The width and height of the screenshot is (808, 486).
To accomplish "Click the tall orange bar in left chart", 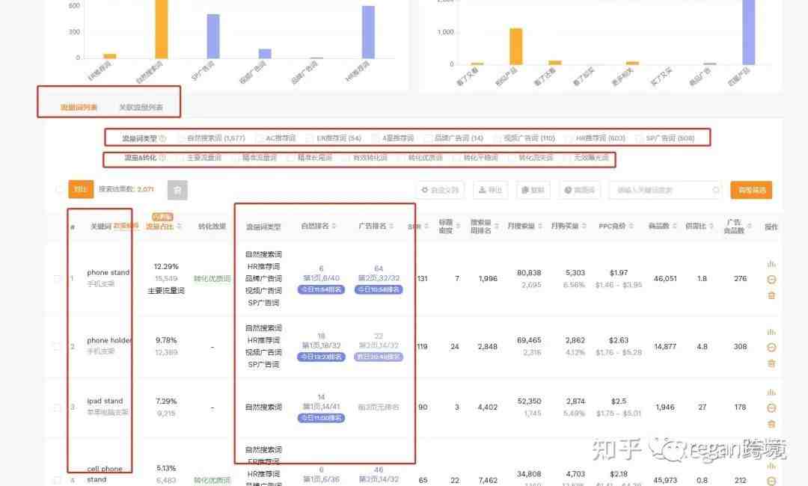I will [x=162, y=29].
